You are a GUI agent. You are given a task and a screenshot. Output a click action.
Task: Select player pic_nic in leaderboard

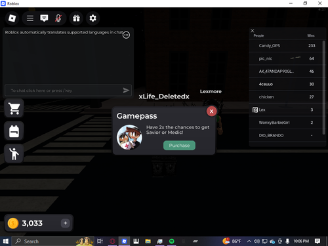286,58
